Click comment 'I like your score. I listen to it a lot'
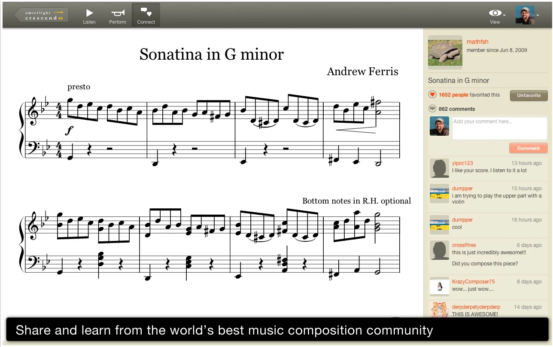The image size is (553, 347). point(489,170)
